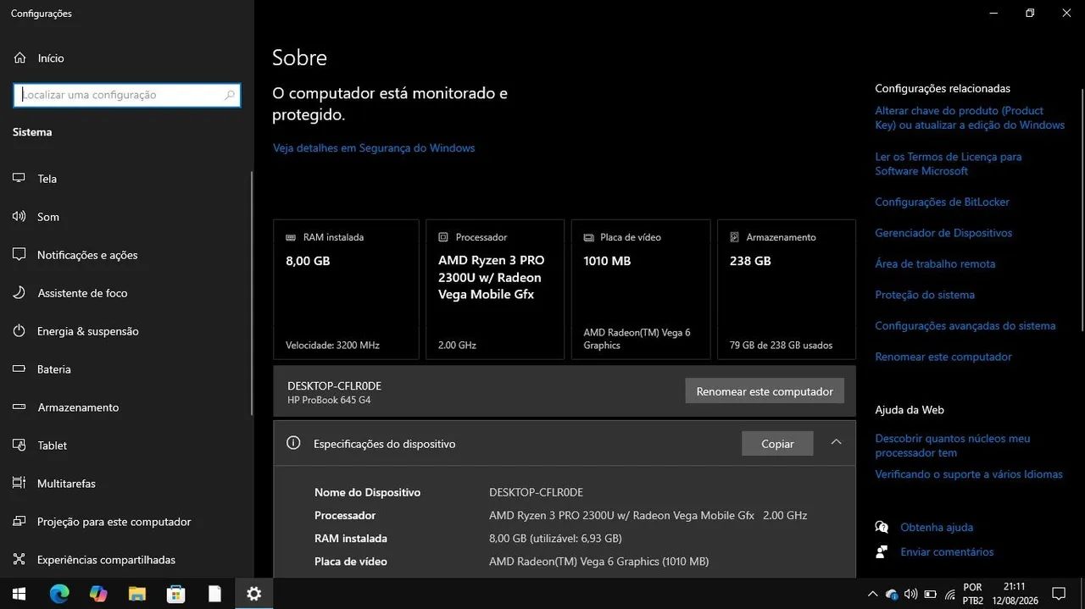This screenshot has height=609, width=1085.
Task: Click the Renomear este computador button
Action: point(765,391)
